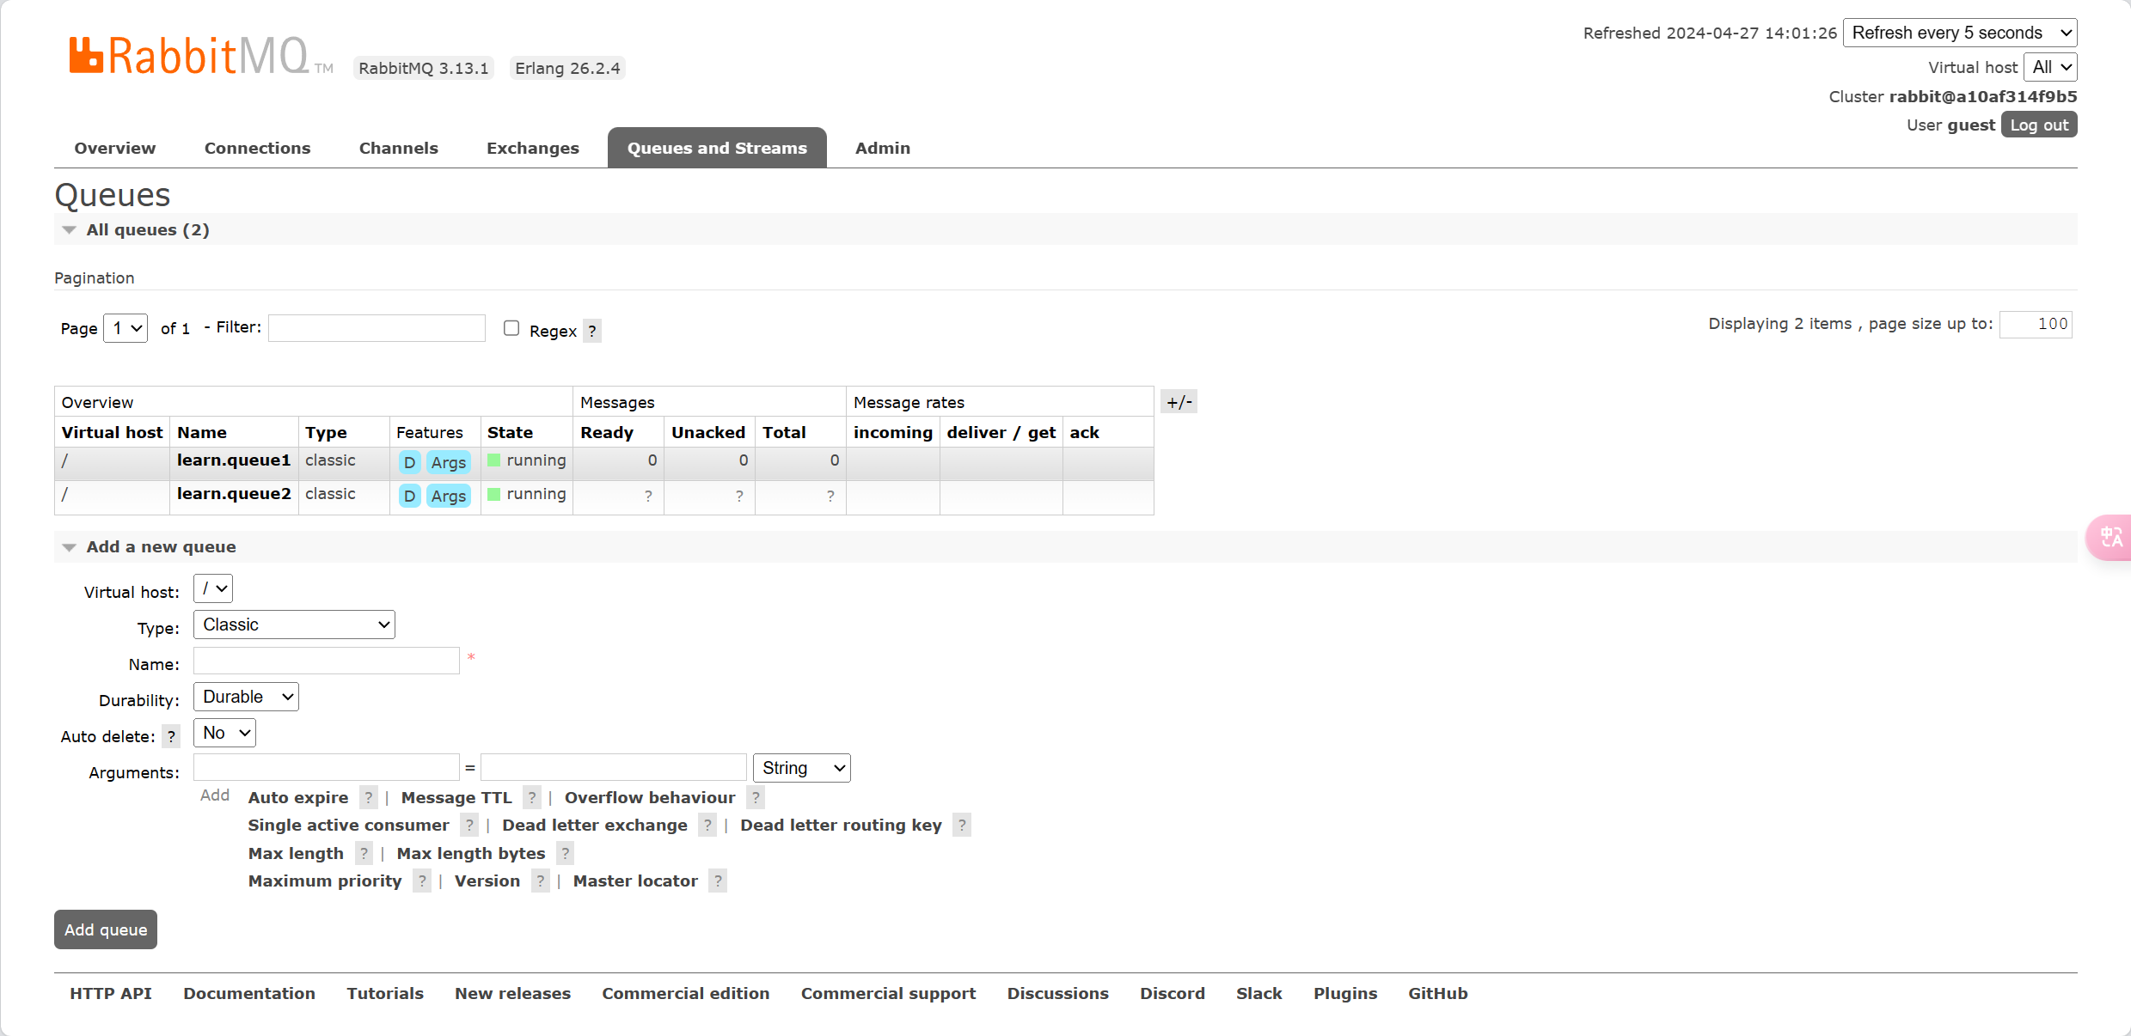The height and width of the screenshot is (1036, 2131).
Task: Toggle table columns with +/- button
Action: click(x=1179, y=402)
